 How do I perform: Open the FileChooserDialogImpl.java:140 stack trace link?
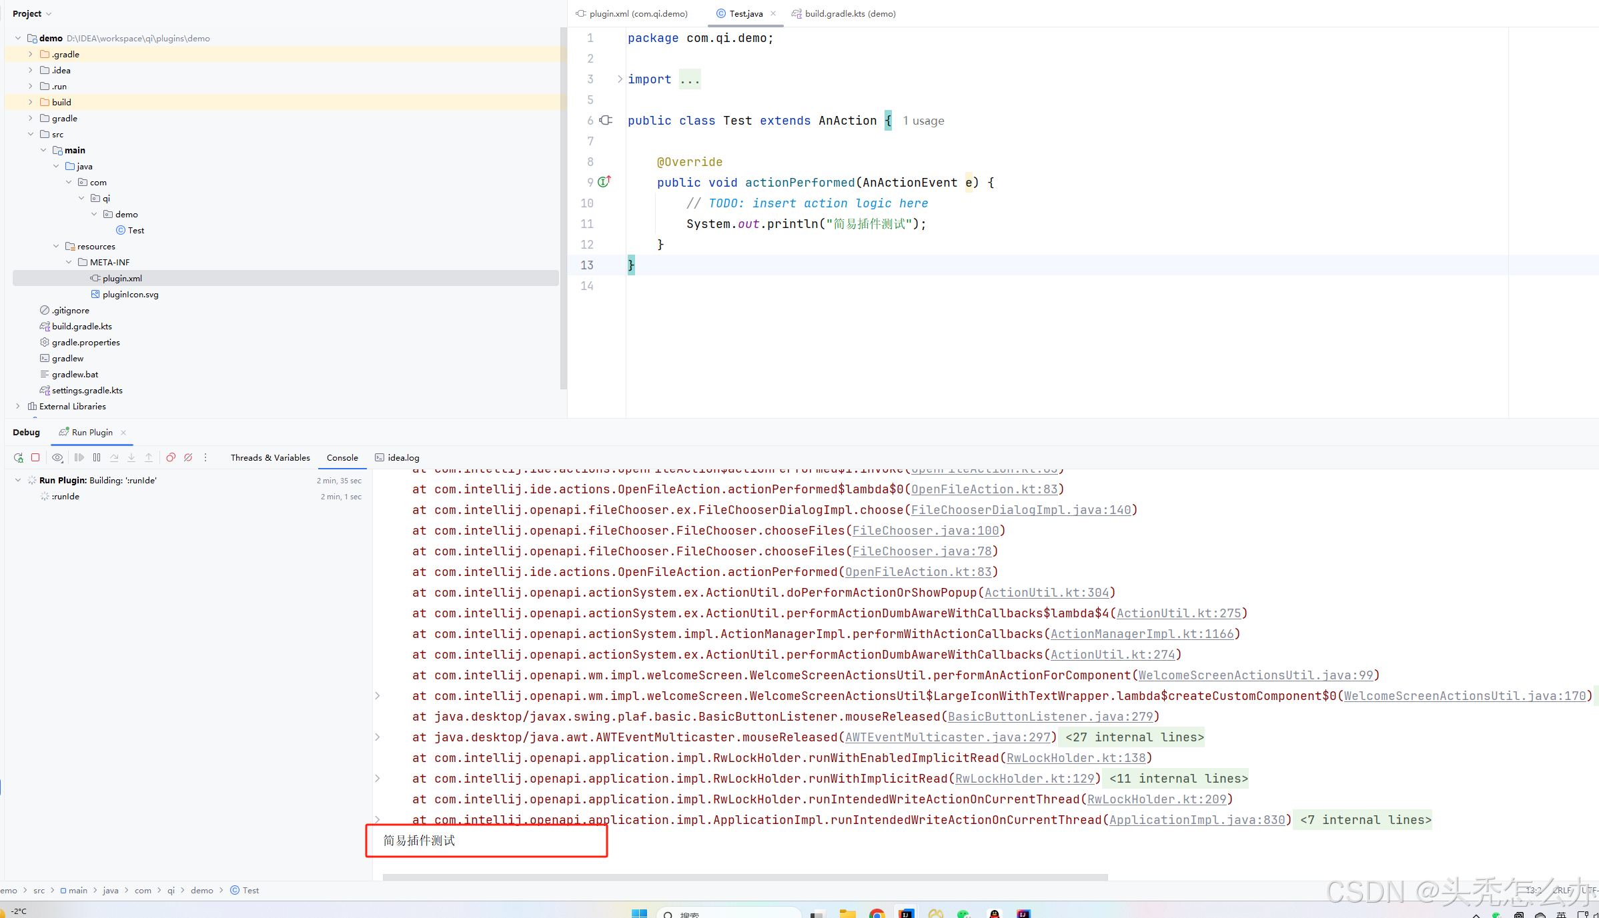pos(1021,510)
